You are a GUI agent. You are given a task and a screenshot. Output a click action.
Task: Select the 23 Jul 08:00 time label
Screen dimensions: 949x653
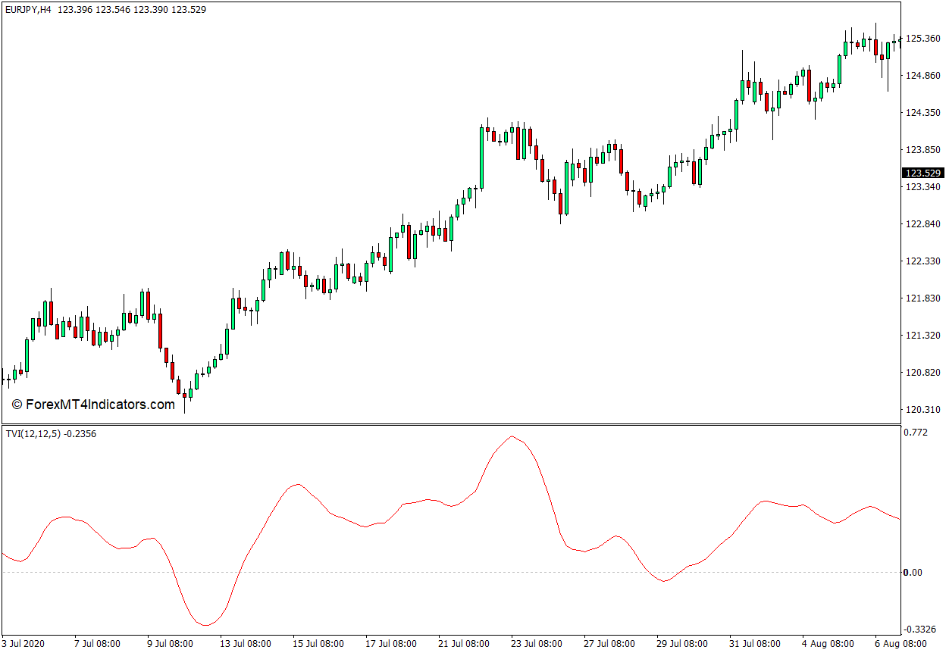point(537,644)
